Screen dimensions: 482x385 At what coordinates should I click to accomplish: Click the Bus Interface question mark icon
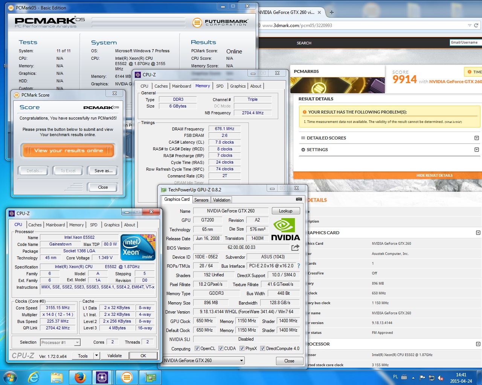(x=299, y=266)
